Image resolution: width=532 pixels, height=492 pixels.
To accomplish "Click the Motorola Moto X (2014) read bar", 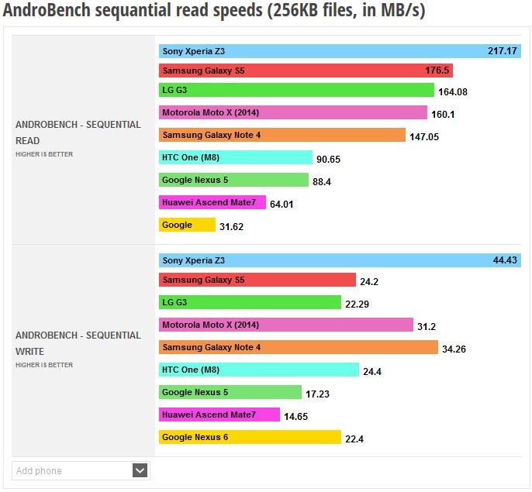I will click(293, 112).
